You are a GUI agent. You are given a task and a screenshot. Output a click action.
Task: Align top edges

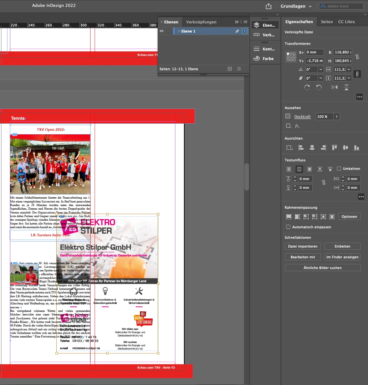point(334,148)
